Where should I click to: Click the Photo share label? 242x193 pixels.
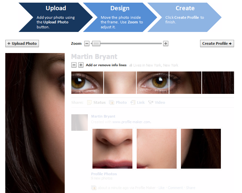click(x=121, y=102)
